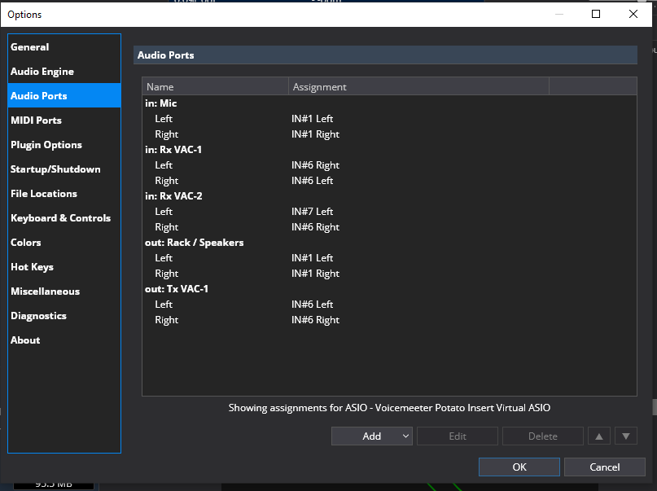657x491 pixels.
Task: Select the 'in: Rx VAC-2' port row
Action: [x=389, y=196]
